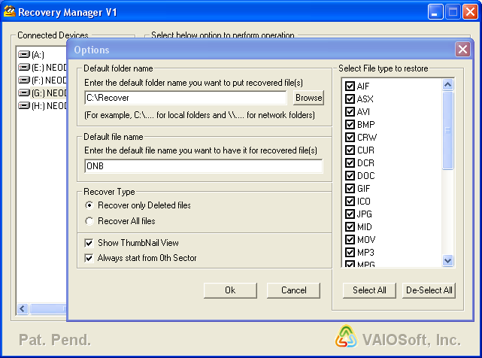Click De-Select All file types

[429, 290]
